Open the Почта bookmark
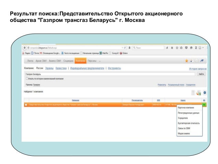The width and height of the screenshot is (218, 164). [35, 53]
